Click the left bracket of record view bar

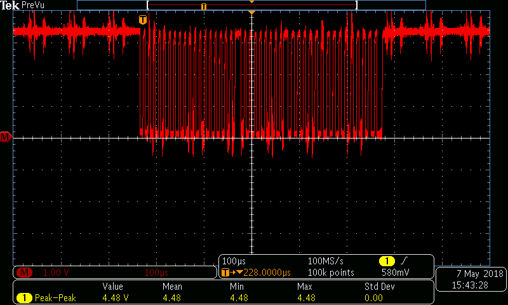(x=148, y=5)
